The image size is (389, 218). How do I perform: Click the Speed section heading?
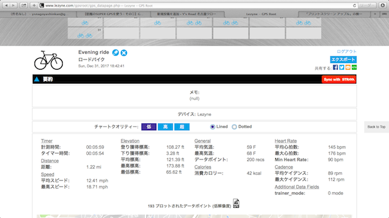(x=47, y=174)
